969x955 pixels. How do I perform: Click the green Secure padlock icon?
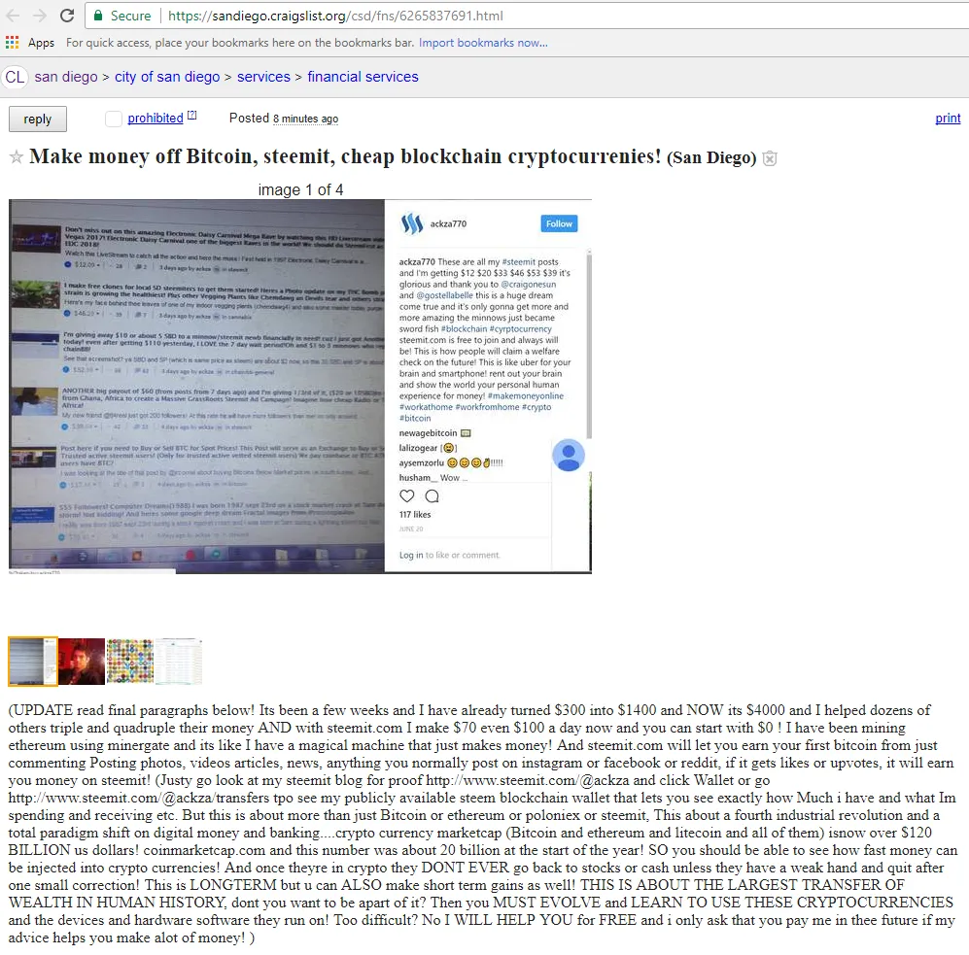pos(97,16)
